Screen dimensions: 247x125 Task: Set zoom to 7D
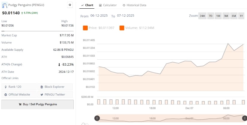(210, 16)
